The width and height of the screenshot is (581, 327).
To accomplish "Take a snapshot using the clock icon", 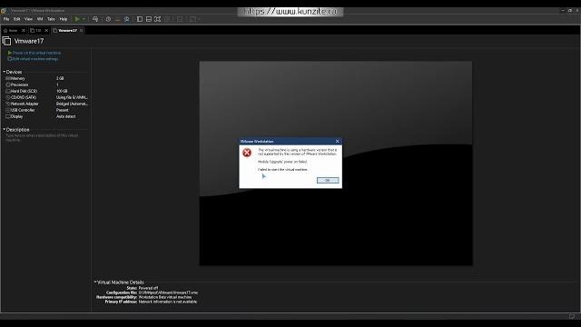I will (x=108, y=19).
